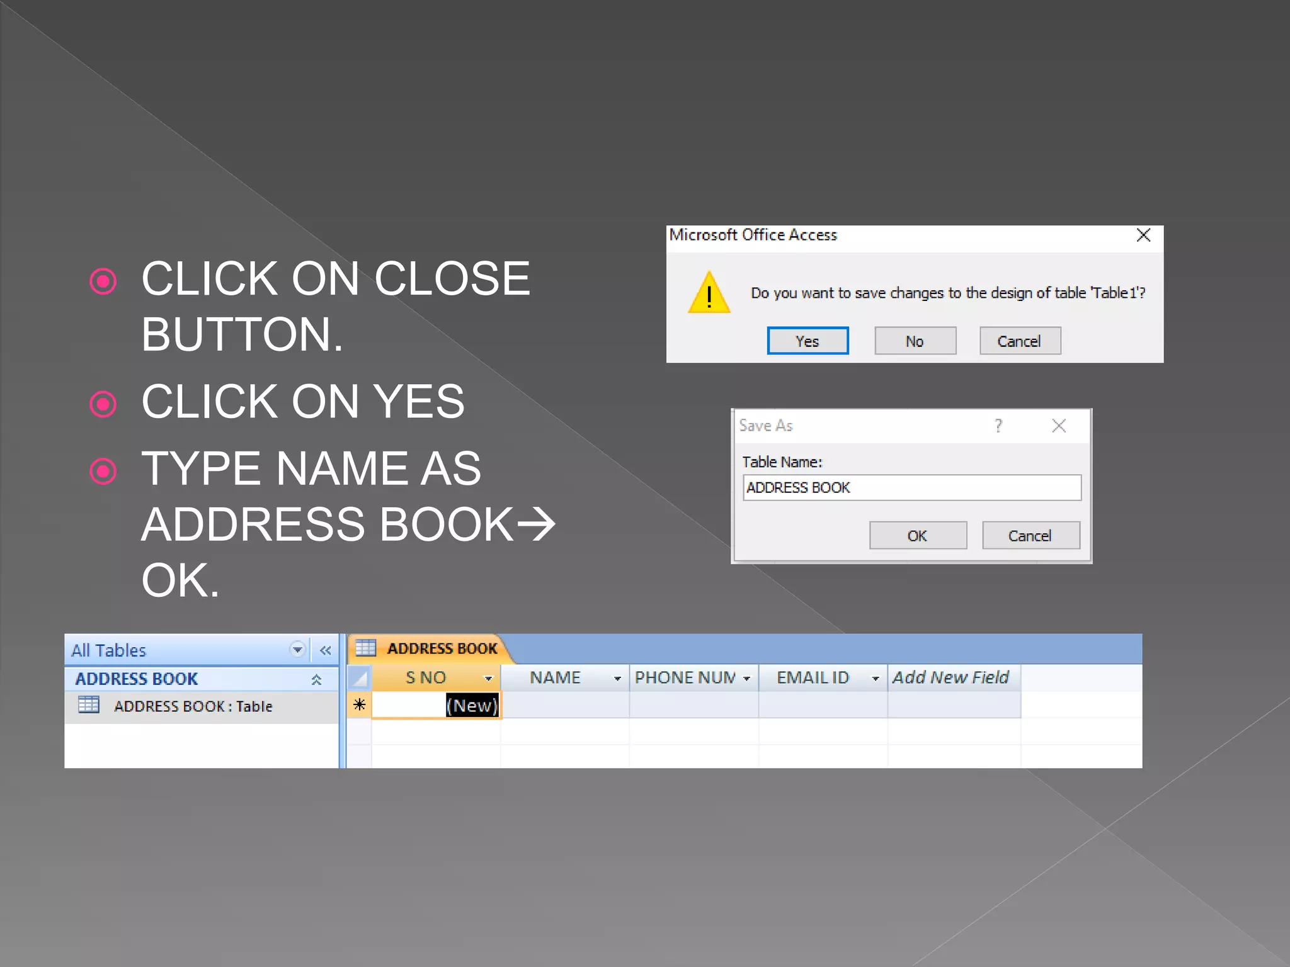
Task: Click No in the save changes dialog
Action: pyautogui.click(x=915, y=341)
